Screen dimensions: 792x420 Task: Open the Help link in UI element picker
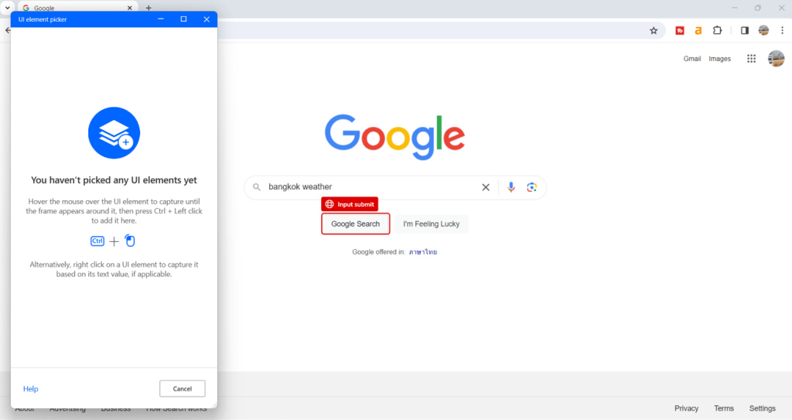point(30,388)
